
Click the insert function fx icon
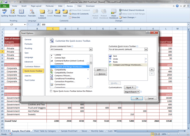click(x=38, y=24)
